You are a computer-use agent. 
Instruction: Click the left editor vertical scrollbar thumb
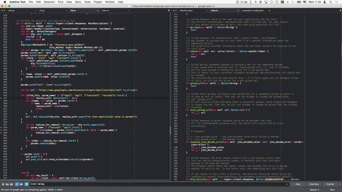point(170,131)
